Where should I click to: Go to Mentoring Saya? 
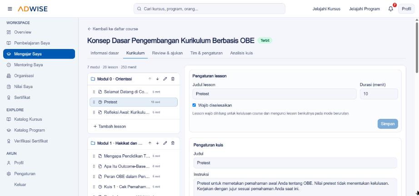[x=39, y=65]
